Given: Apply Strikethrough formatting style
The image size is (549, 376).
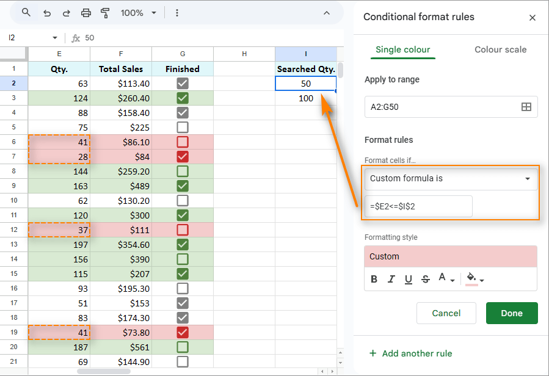Looking at the screenshot, I should click(426, 279).
